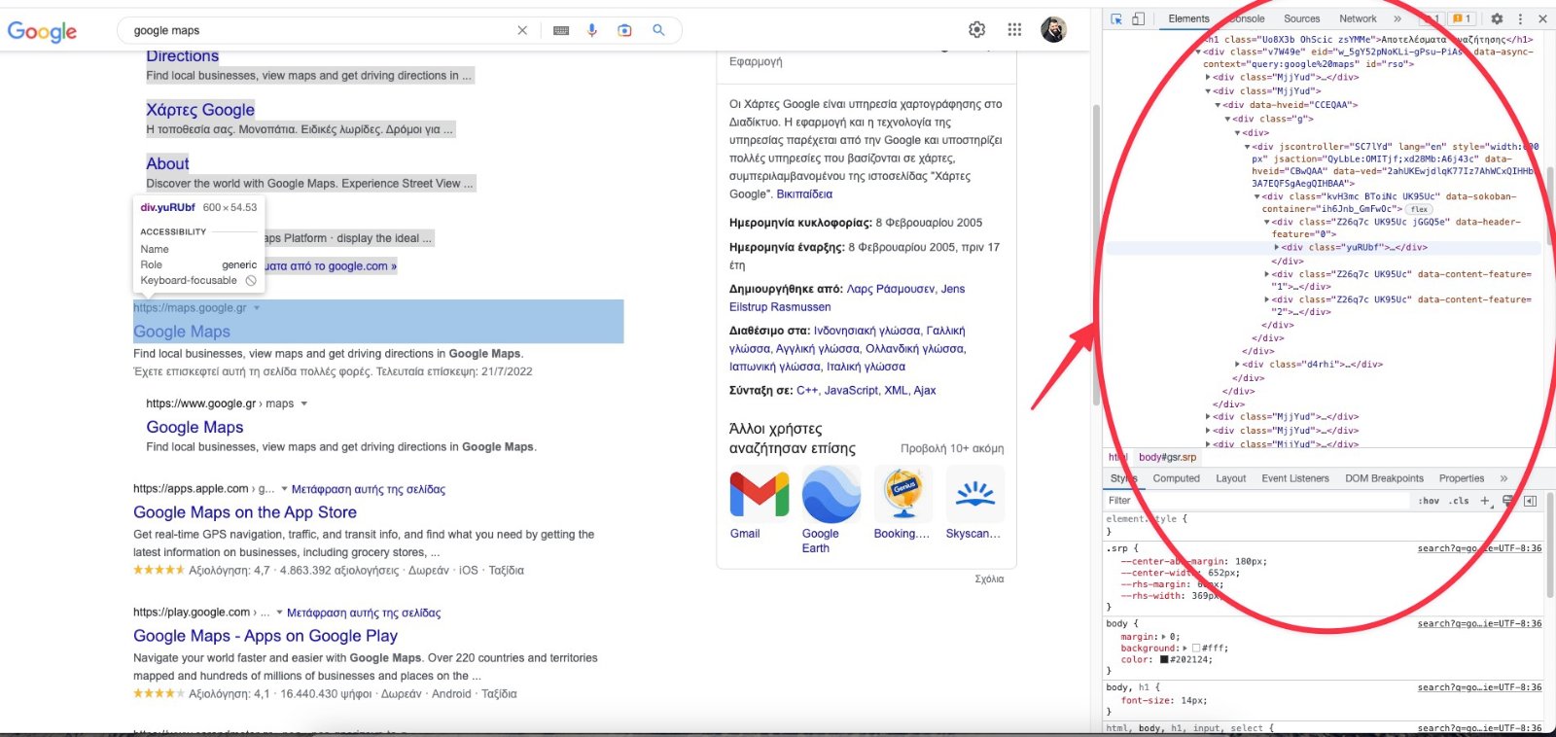Screen dimensions: 1556x737
Task: Expand the div class d4rhi node
Action: pyautogui.click(x=1237, y=365)
